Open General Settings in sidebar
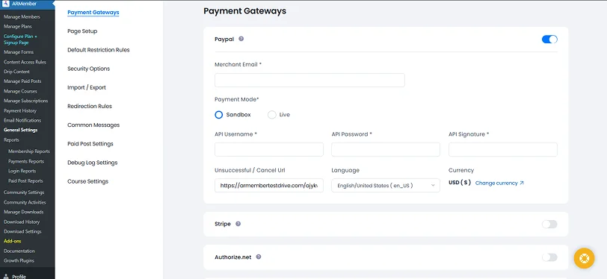 [x=20, y=131]
